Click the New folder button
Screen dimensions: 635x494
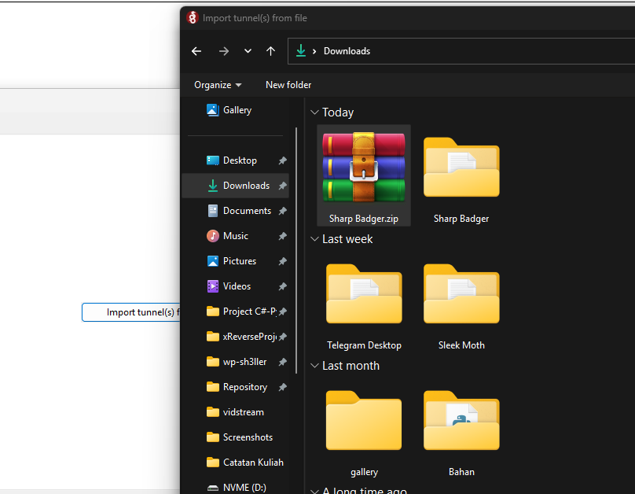(x=288, y=85)
